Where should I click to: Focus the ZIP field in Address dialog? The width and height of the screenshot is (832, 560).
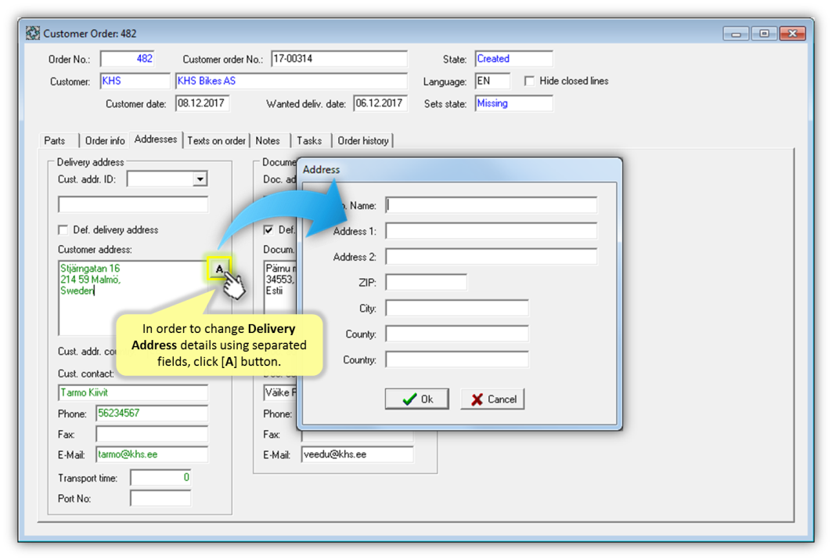point(426,283)
